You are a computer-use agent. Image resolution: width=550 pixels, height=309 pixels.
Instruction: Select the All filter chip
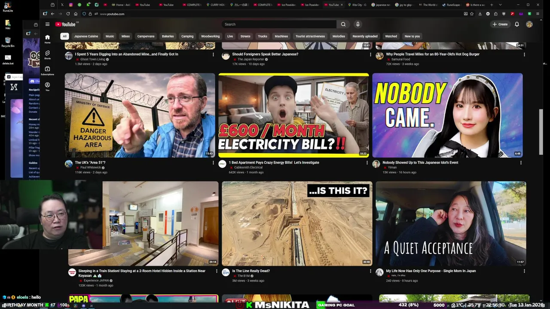[64, 36]
